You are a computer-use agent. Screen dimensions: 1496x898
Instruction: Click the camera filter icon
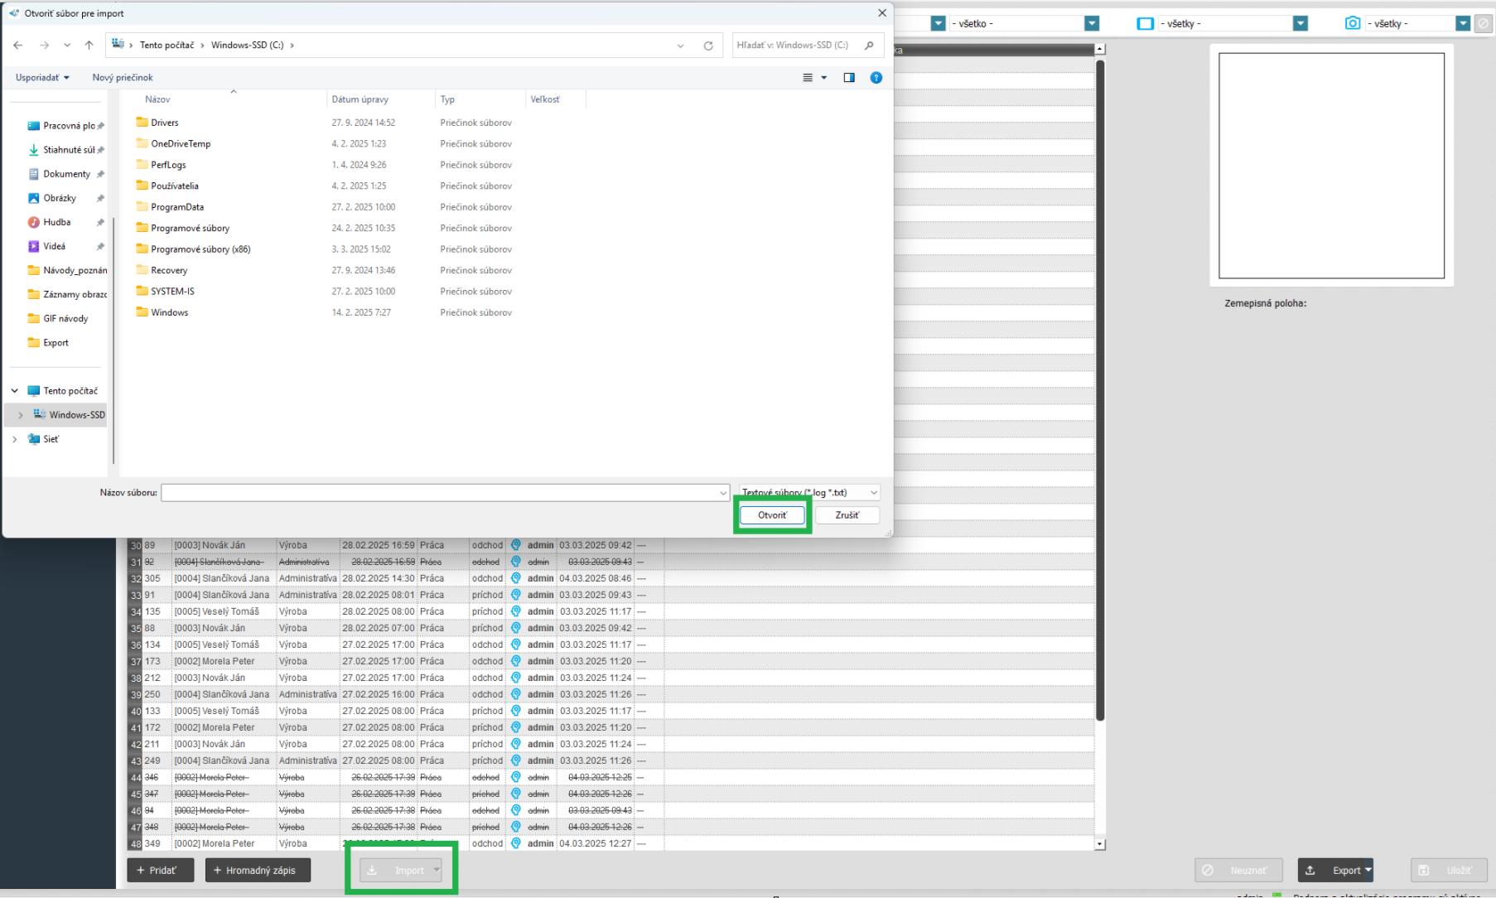pos(1352,23)
